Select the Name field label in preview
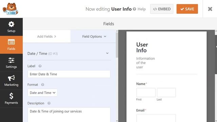Screen dimensions: 217x122 tap(141, 84)
